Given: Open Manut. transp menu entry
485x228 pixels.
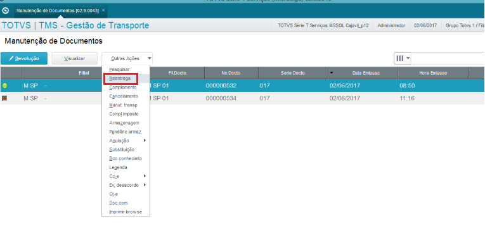Looking at the screenshot, I should (x=123, y=105).
